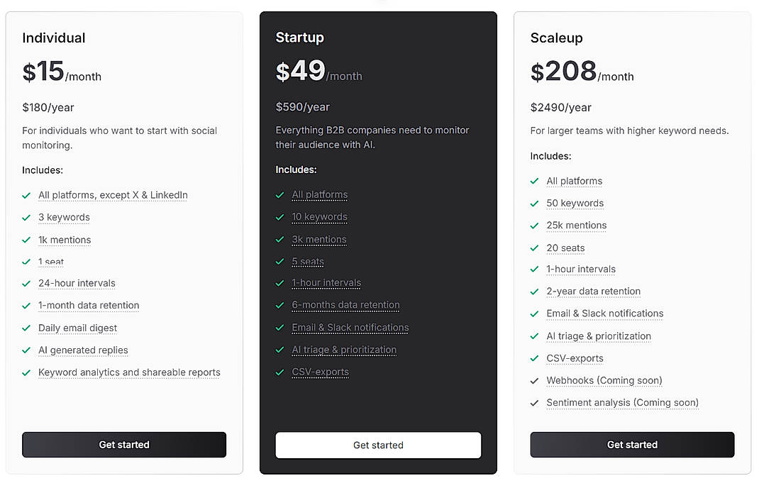This screenshot has height=483, width=759.
Task: Click gray checkmark next to Webhooks
Action: 535,381
